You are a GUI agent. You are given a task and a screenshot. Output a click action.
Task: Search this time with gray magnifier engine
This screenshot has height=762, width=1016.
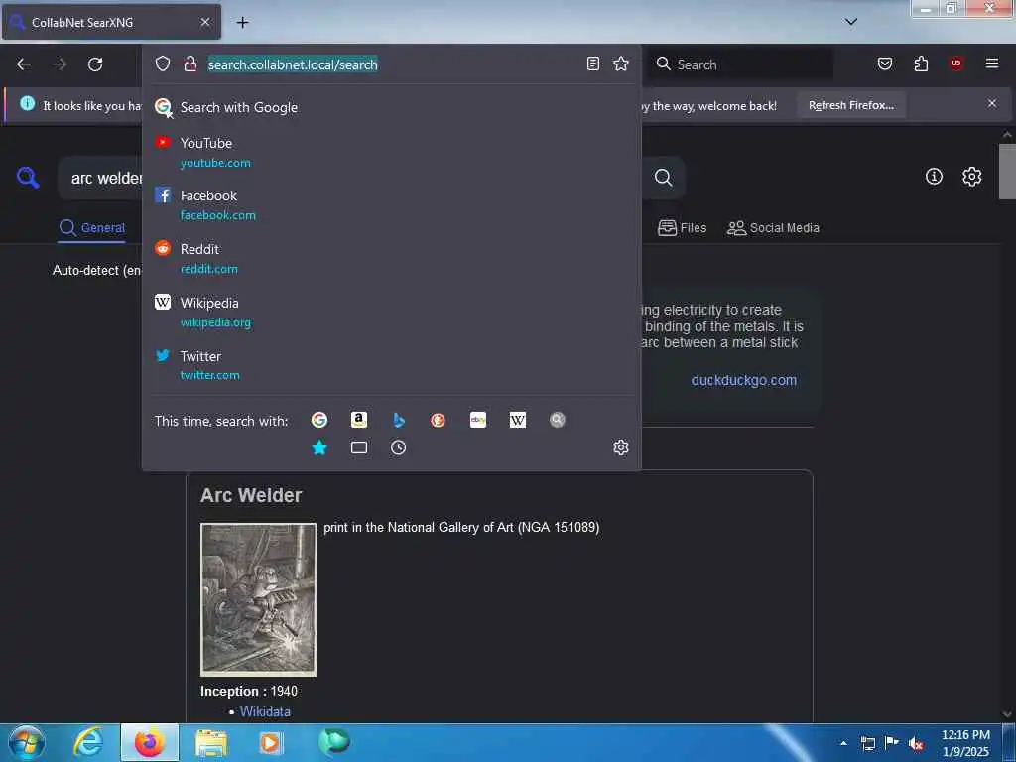(x=558, y=420)
